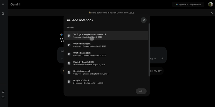The image size is (215, 107).
Task: Start a new chat with the compose icon
Action: tap(3, 14)
